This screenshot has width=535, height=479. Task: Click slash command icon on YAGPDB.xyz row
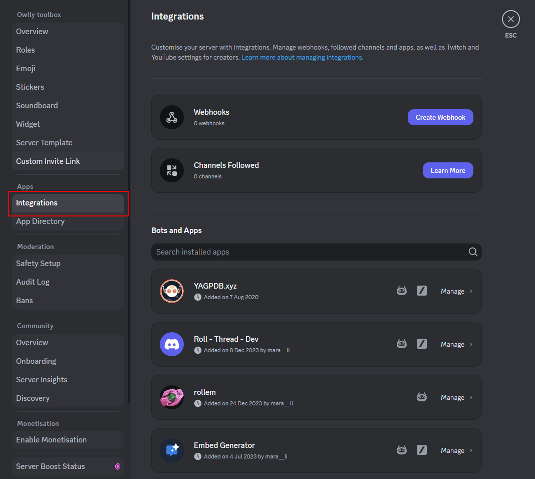point(422,291)
